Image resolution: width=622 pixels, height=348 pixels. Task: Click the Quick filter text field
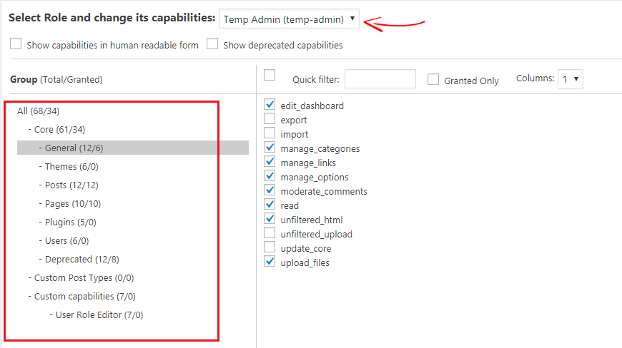(380, 79)
